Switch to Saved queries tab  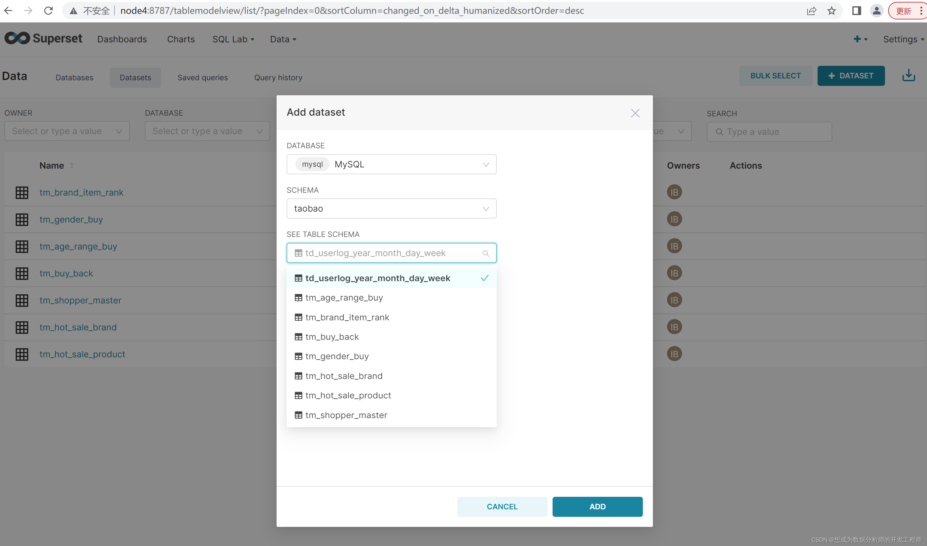tap(202, 77)
